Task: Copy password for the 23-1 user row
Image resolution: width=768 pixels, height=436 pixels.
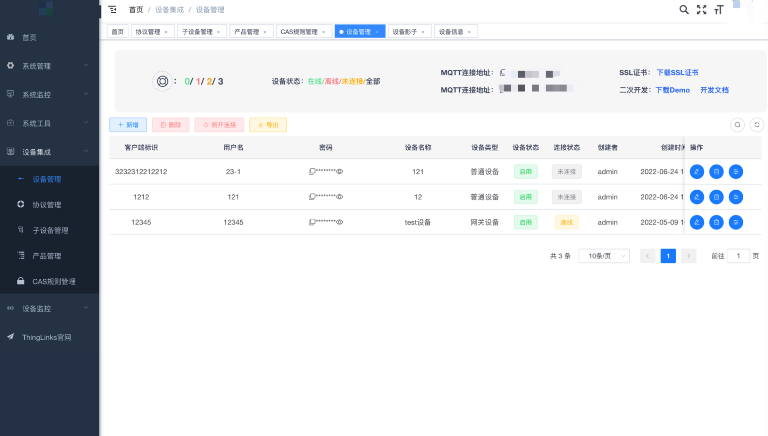Action: (312, 171)
